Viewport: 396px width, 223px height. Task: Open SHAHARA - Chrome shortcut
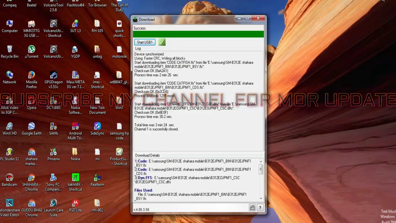(32, 183)
